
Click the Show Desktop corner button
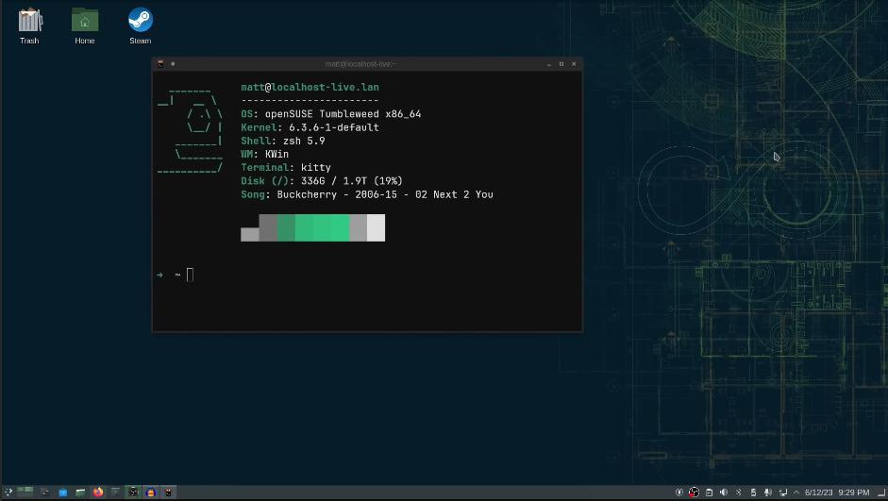pyautogui.click(x=881, y=493)
